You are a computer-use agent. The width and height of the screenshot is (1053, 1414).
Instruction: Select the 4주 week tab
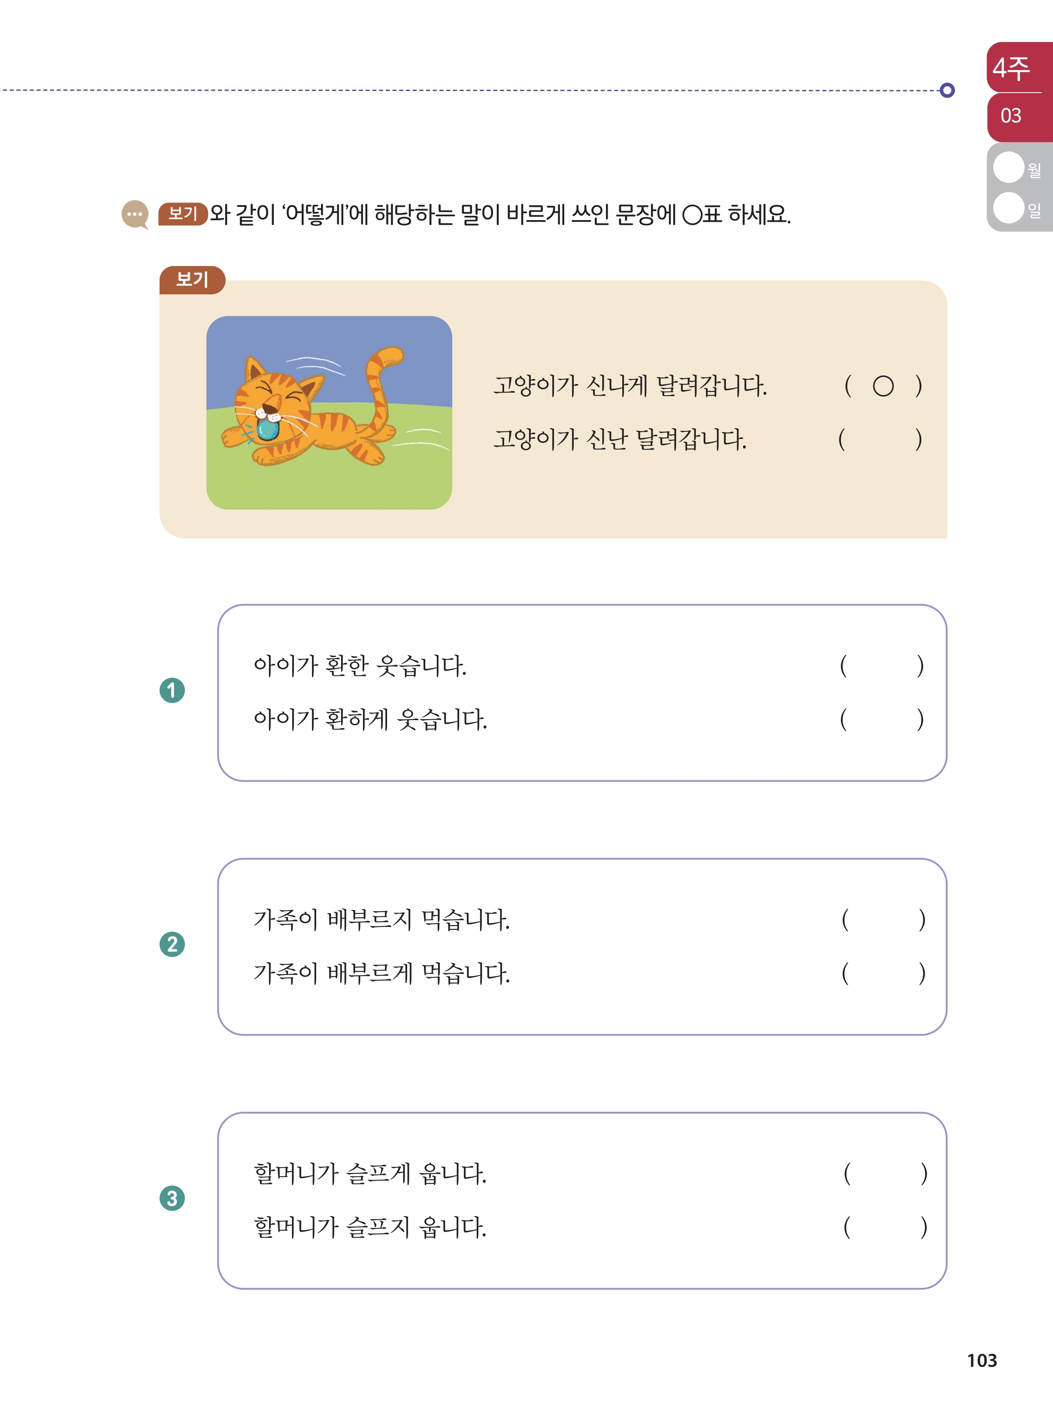pyautogui.click(x=1019, y=67)
